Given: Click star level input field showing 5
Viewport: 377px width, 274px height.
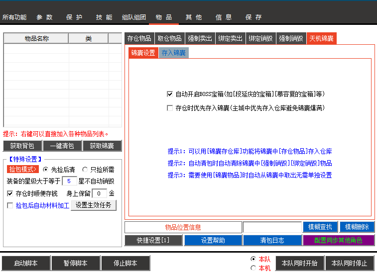Looking at the screenshot, I should (69, 181).
